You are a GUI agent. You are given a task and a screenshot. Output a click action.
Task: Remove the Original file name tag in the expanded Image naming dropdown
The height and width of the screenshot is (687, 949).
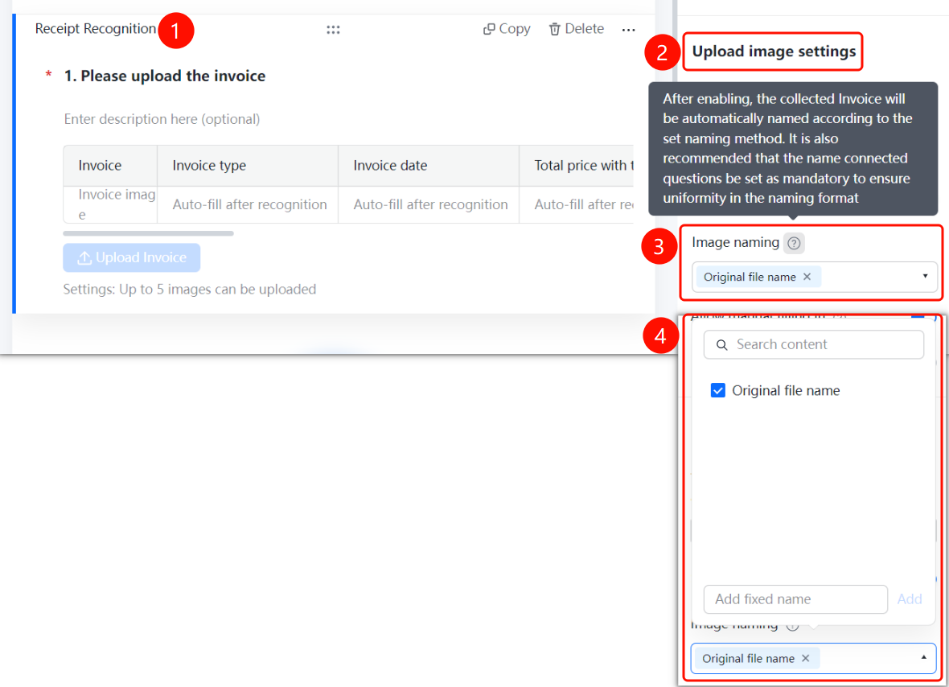pos(806,658)
